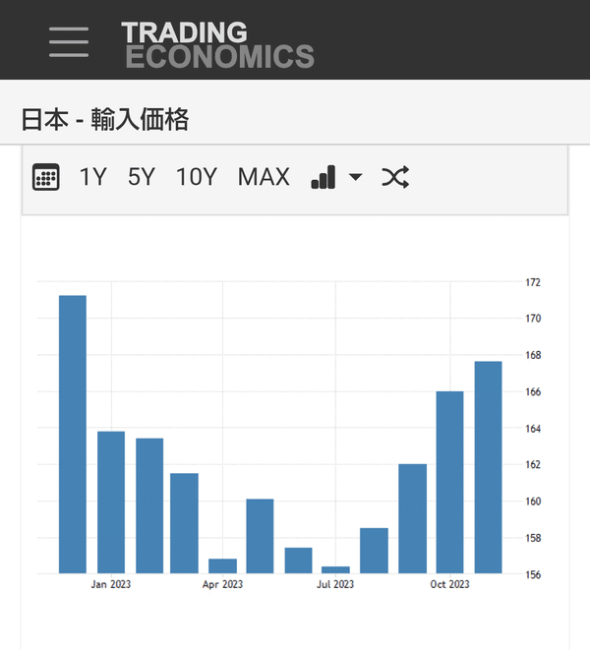Select the lowest bar at Jul 2023
The image size is (590, 650).
pos(335,570)
